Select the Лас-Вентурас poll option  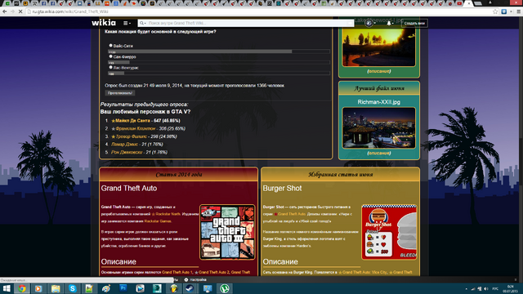pyautogui.click(x=111, y=67)
